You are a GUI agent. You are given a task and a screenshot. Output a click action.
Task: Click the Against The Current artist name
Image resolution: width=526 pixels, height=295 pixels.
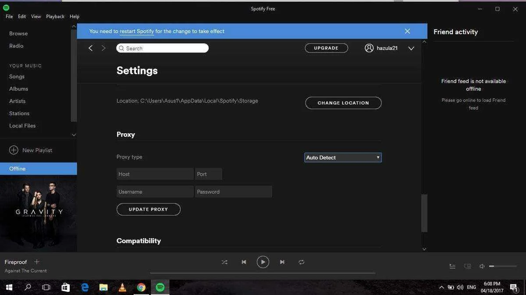point(25,271)
